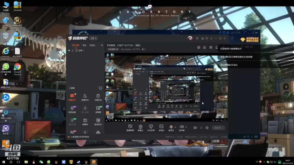Screen dimensions: 294x165
Task: Click the mail icon in the title bar
Action: (202, 38)
